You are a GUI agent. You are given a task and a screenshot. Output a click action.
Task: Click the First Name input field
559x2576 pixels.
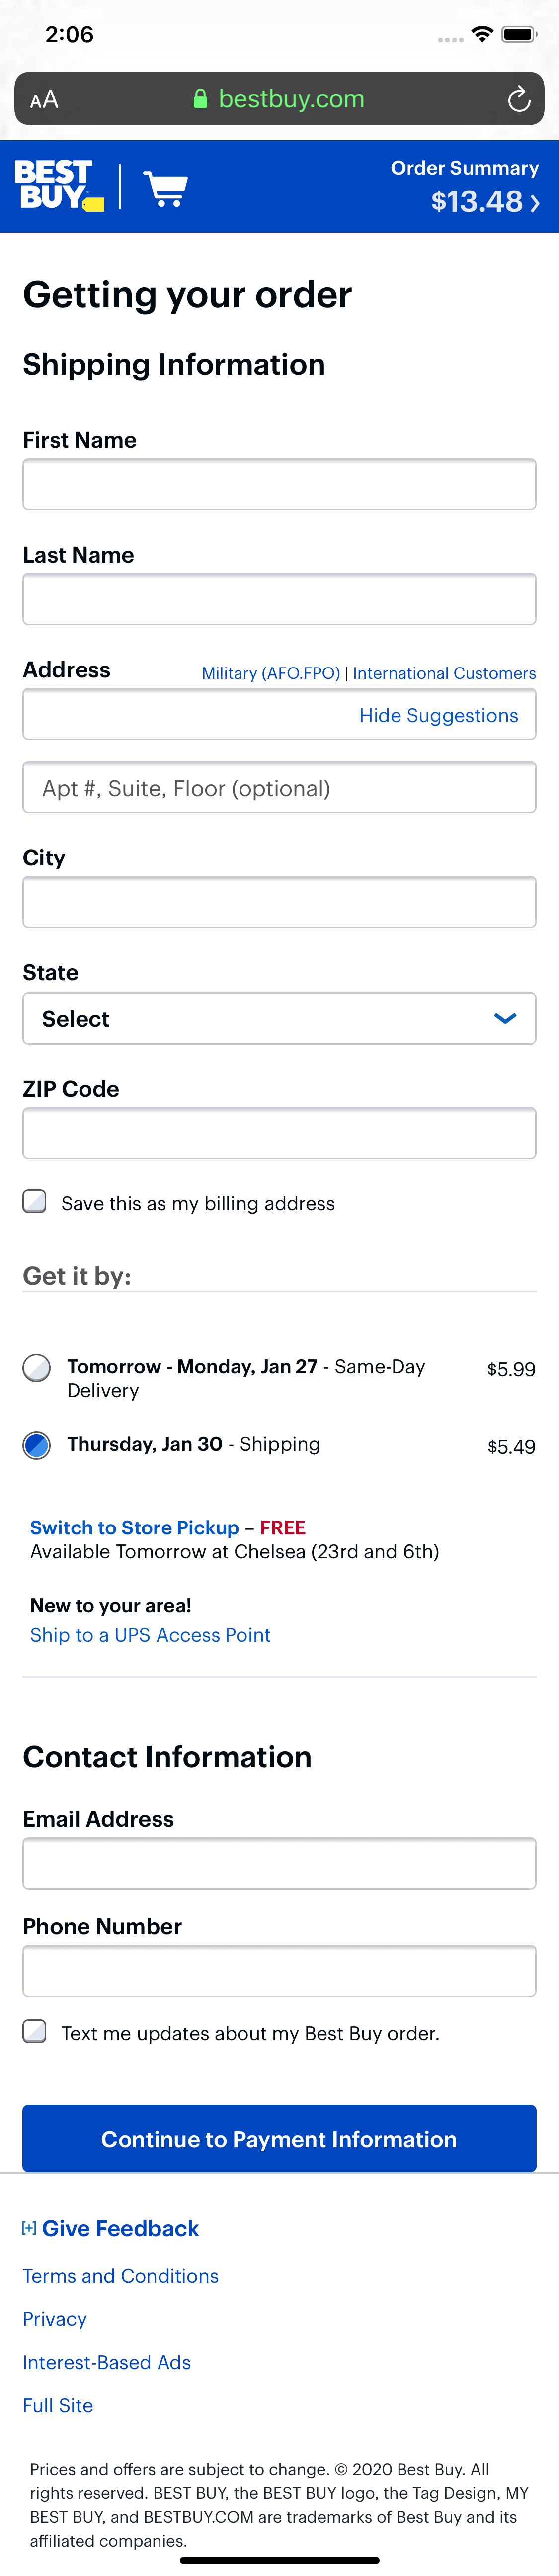click(279, 484)
